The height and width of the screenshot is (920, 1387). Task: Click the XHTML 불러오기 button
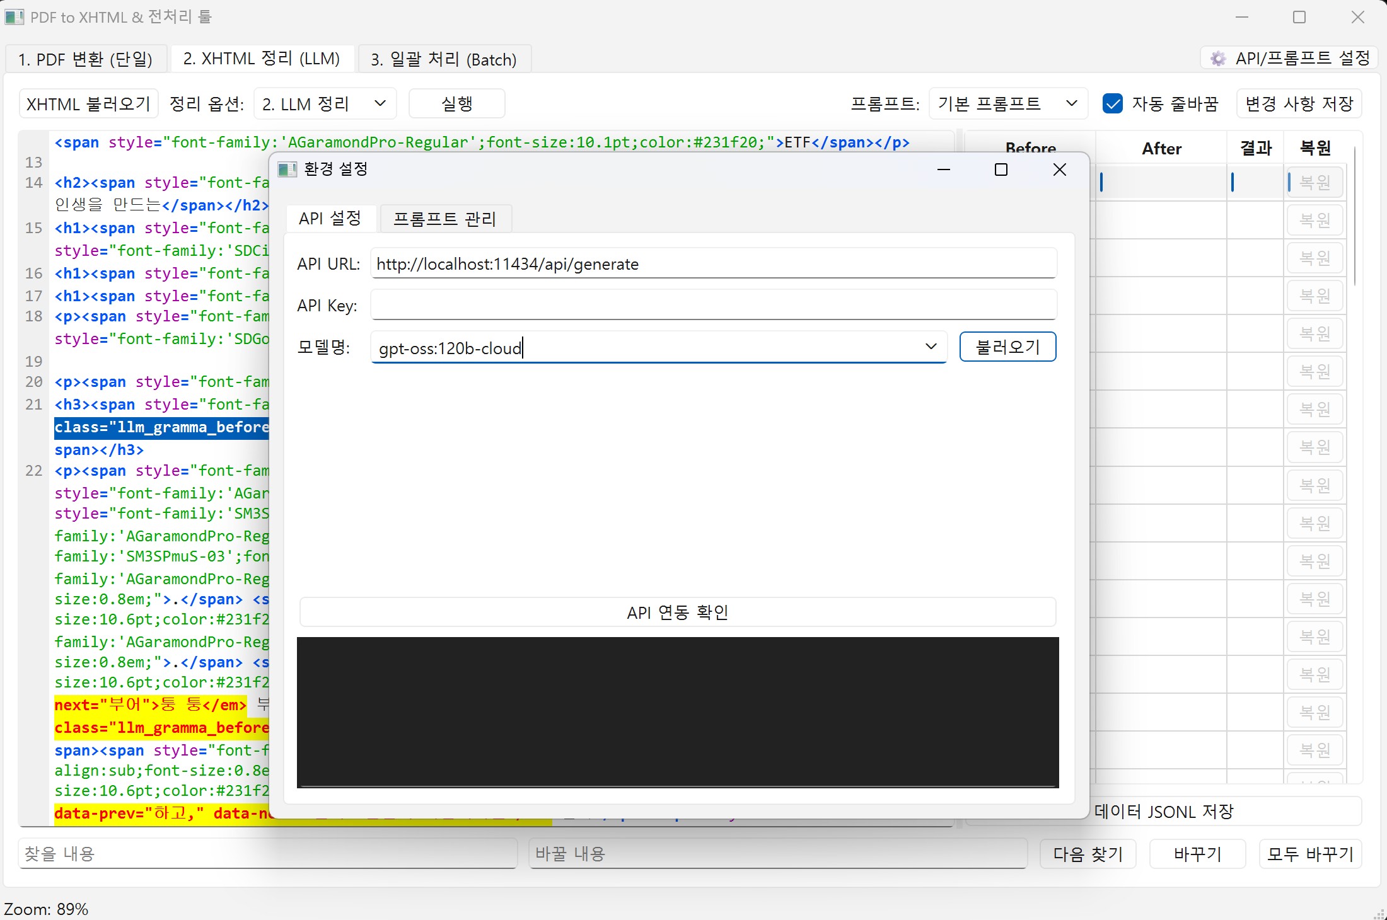(88, 103)
